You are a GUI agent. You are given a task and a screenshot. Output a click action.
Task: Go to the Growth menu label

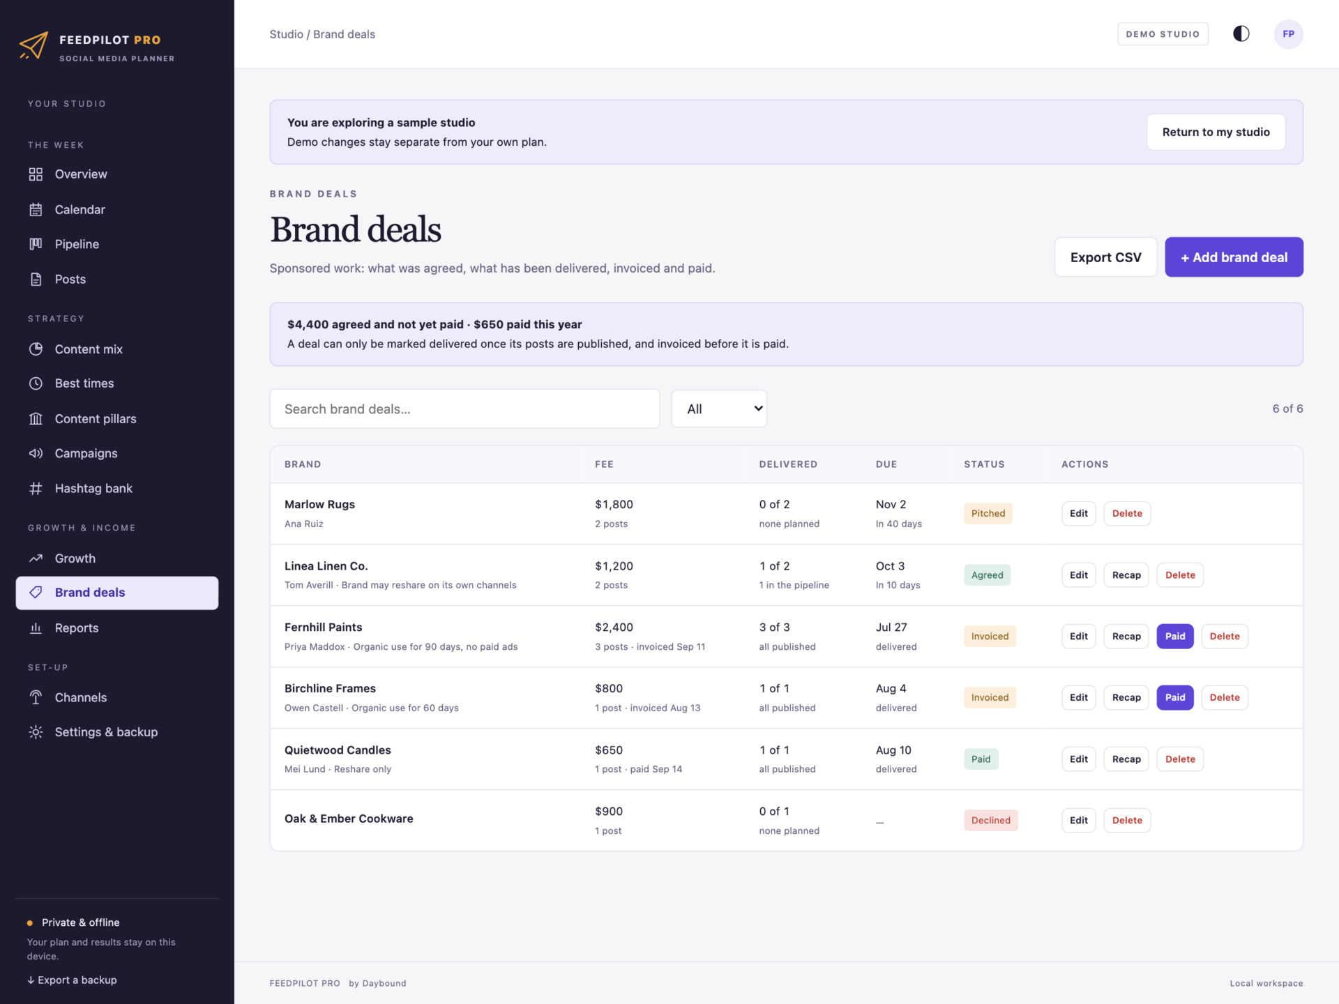75,558
